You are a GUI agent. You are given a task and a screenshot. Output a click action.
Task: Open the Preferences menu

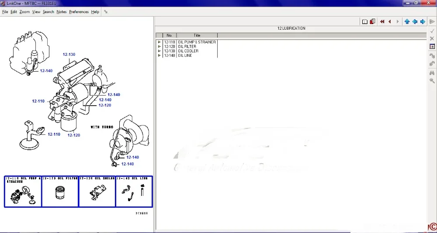(x=79, y=12)
